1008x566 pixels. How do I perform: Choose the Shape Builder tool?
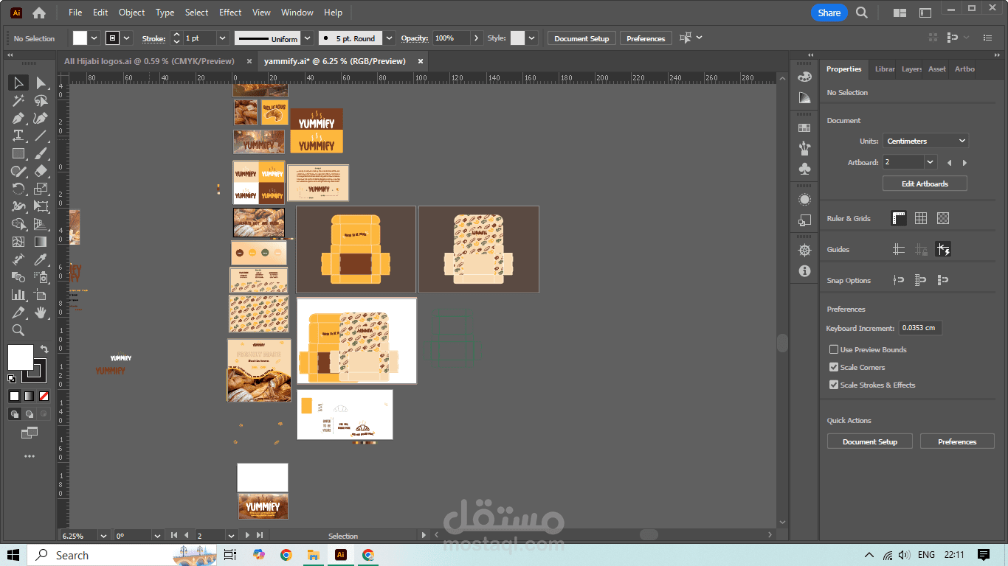click(18, 224)
